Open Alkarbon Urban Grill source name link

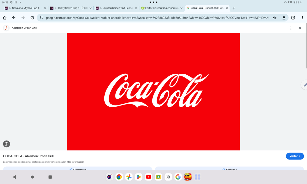[x=24, y=28]
